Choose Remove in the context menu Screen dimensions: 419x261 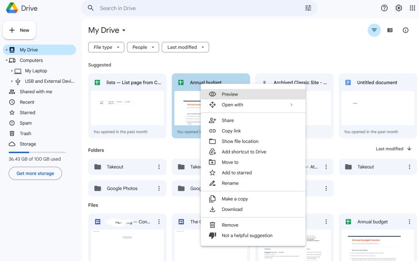(253, 225)
